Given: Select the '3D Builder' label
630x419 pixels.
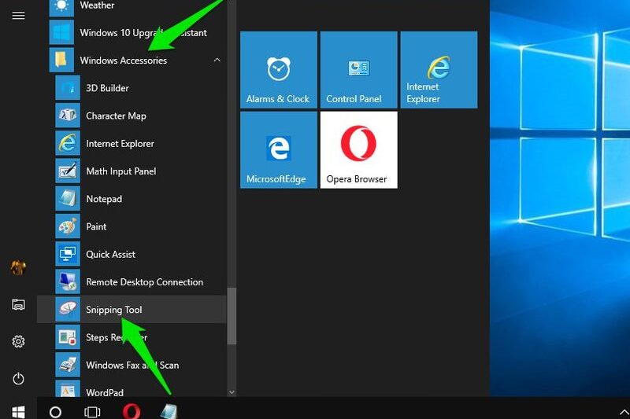Looking at the screenshot, I should (x=107, y=88).
